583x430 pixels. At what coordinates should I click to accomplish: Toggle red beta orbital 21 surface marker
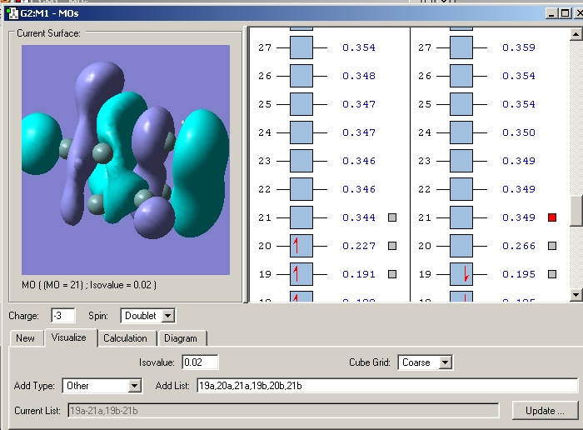tap(552, 217)
